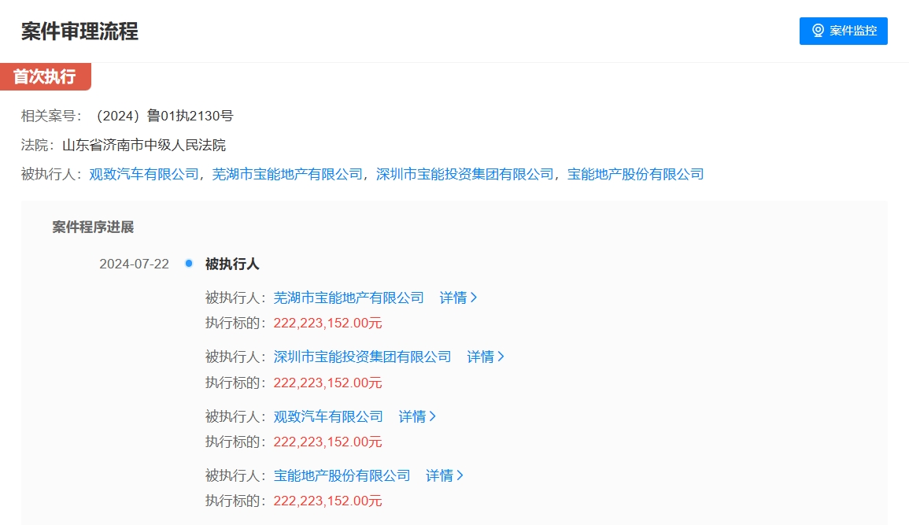Open 芜湖市宝能地产有限公司 link in header 被执行人 line
The height and width of the screenshot is (525, 909).
[x=287, y=175]
